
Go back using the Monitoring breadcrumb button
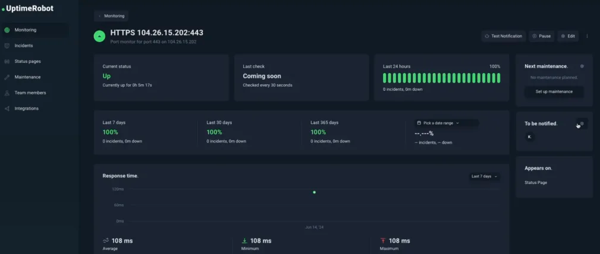click(111, 16)
